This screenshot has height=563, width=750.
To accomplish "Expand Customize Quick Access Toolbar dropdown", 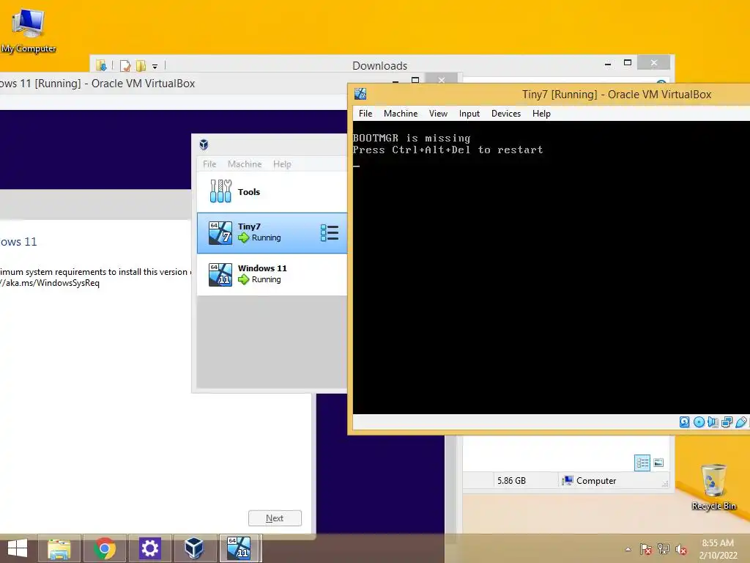I will pos(155,67).
